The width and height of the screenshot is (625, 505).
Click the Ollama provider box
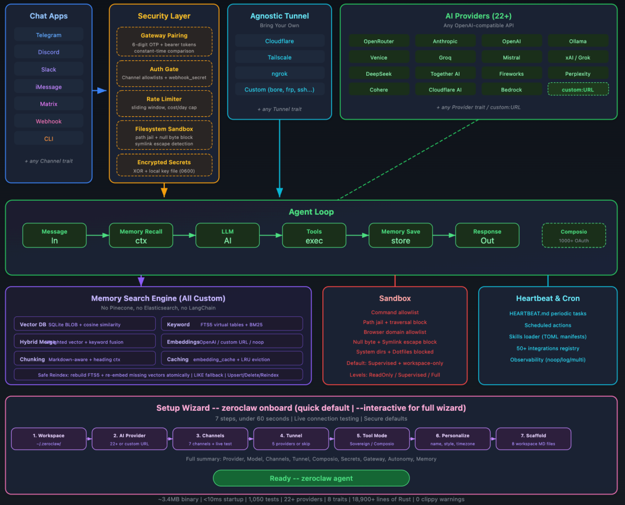pyautogui.click(x=578, y=41)
